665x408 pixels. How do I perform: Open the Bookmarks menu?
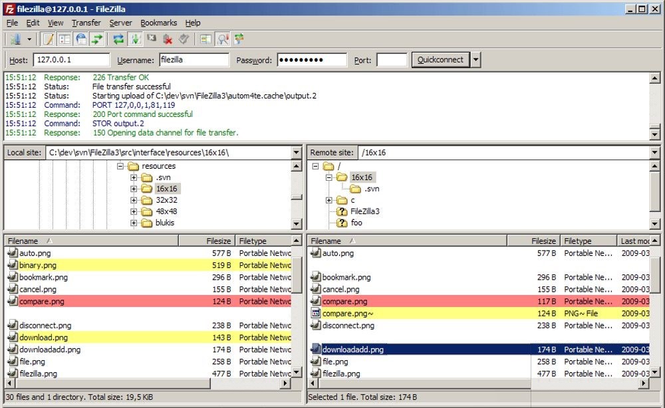click(x=159, y=23)
